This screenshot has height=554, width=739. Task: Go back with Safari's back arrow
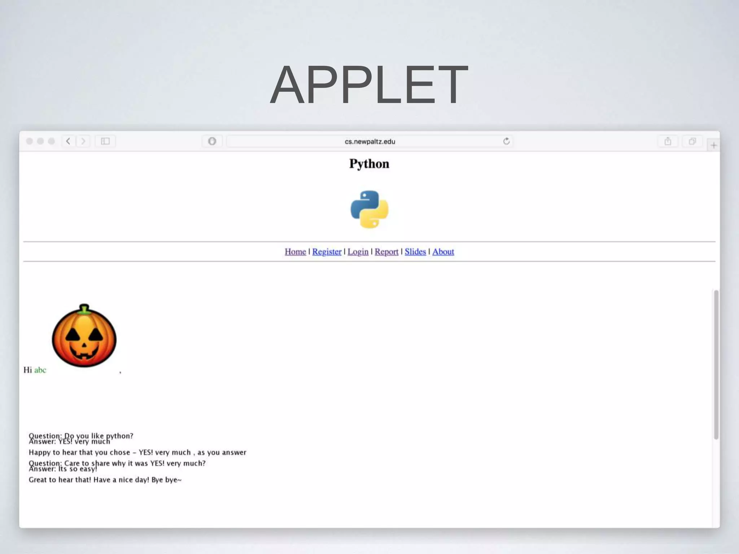coord(69,141)
